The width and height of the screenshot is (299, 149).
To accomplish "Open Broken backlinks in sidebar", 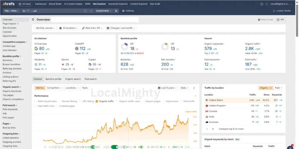I will (11, 64).
